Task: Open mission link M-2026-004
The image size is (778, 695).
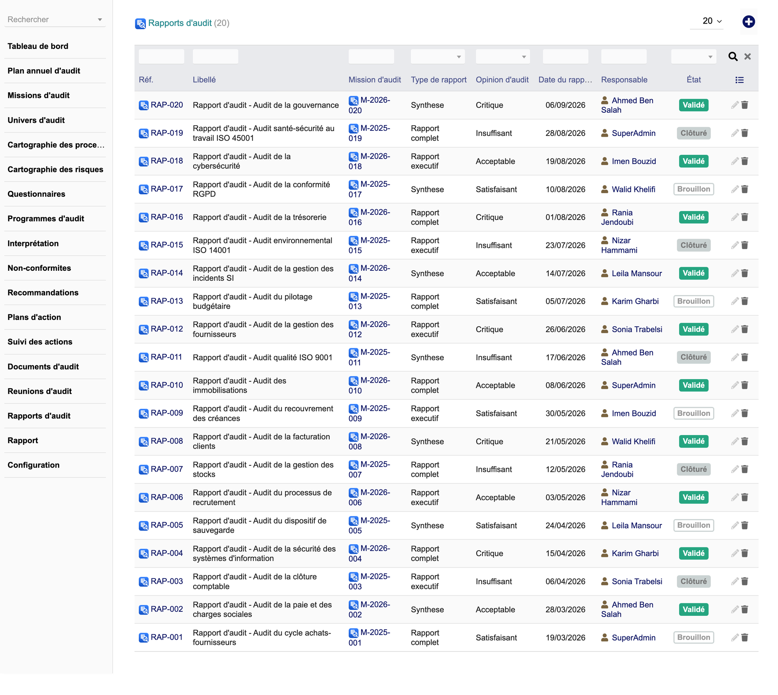Action: (x=369, y=553)
